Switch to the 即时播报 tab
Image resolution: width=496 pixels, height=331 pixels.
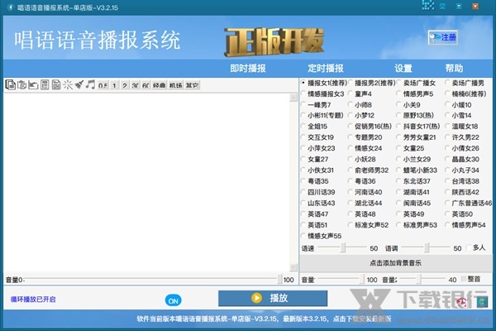click(x=248, y=68)
